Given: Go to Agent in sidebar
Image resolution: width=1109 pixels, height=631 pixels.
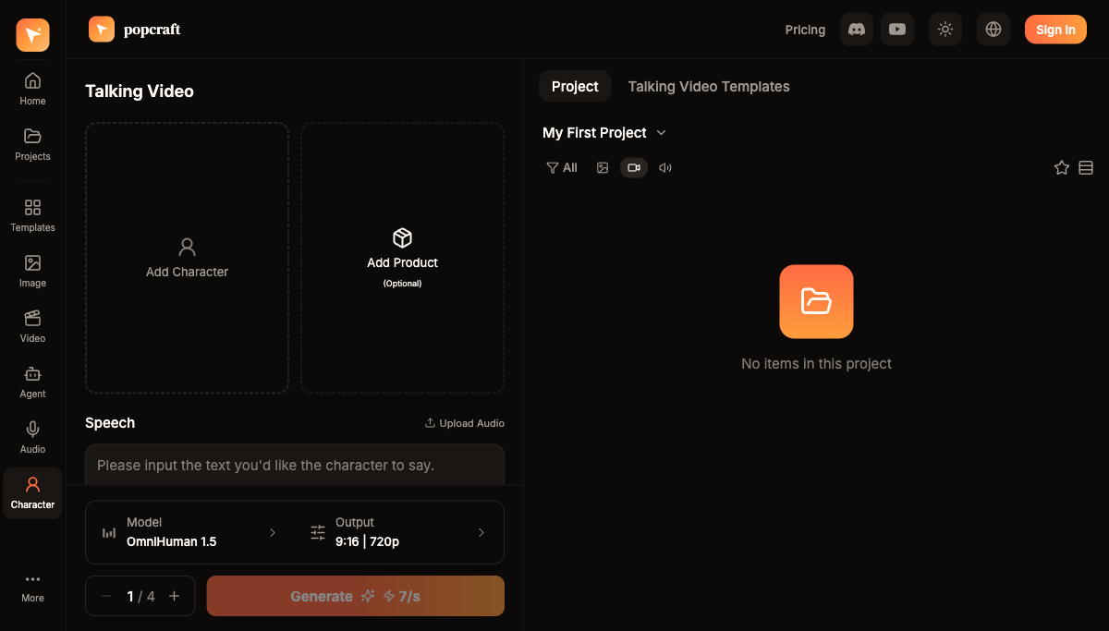Looking at the screenshot, I should tap(32, 382).
